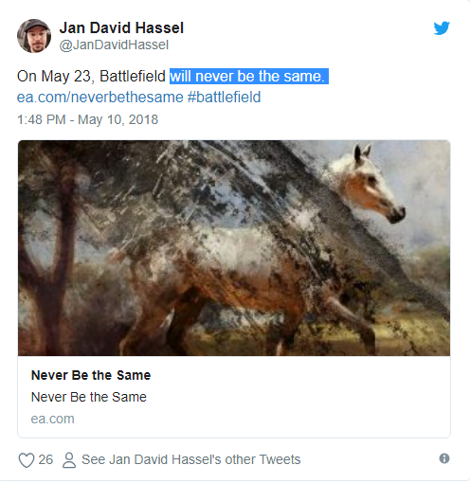Image resolution: width=470 pixels, height=483 pixels.
Task: Open the tweet info icon
Action: pos(444,458)
